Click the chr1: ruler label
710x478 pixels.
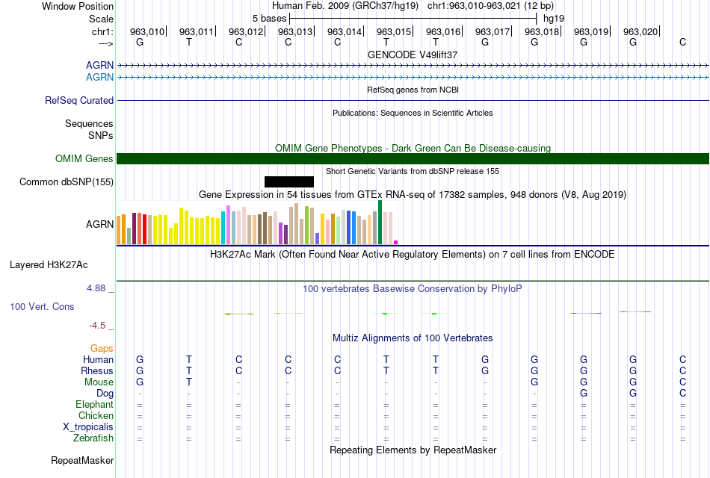click(103, 31)
